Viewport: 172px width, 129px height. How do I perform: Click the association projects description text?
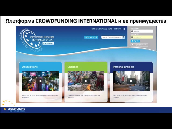(x=40, y=96)
